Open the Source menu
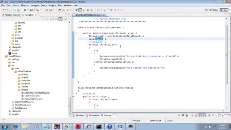The image size is (231, 130). pos(16,5)
